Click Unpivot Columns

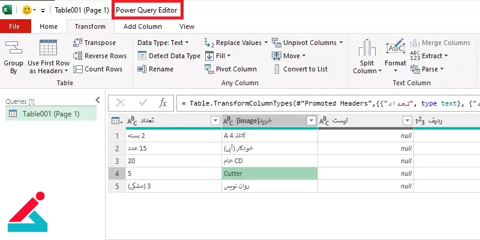click(304, 43)
